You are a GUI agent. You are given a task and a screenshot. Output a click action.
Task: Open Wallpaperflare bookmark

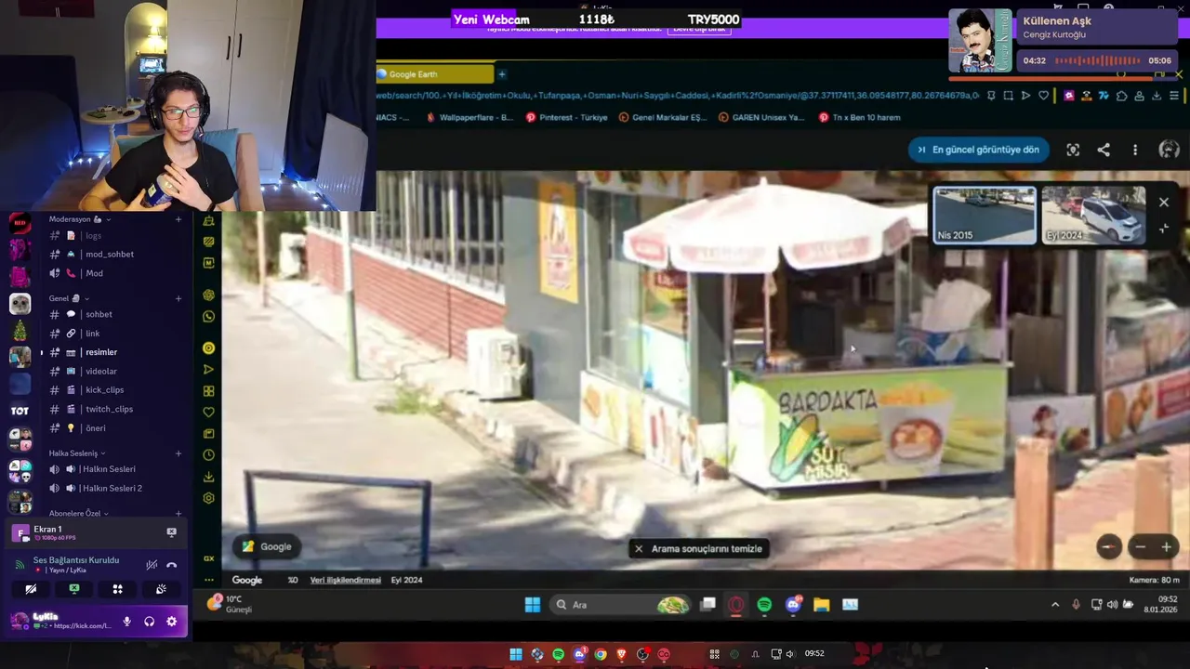pos(469,118)
